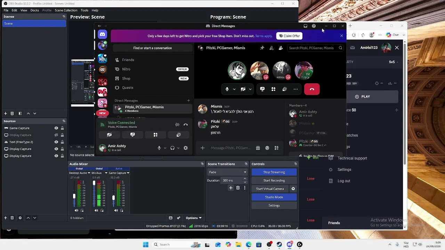Image resolution: width=445 pixels, height=250 pixels.
Task: Expand microphone options arrow in call controls
Action: pyautogui.click(x=234, y=89)
